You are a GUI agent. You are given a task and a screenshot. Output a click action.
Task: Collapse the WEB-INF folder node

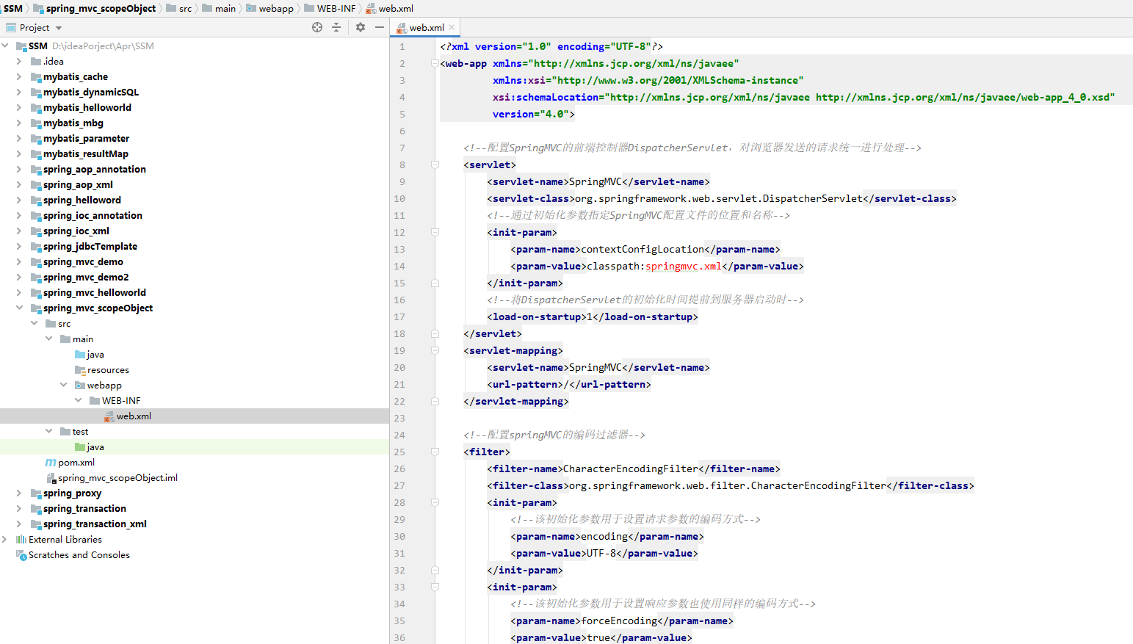coord(78,400)
